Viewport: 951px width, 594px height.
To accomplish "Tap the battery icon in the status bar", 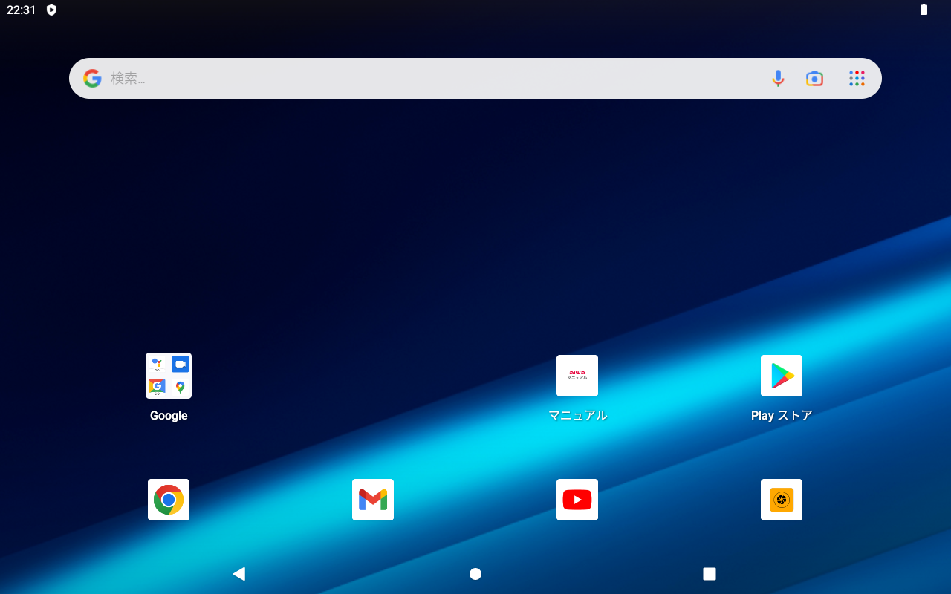I will tap(924, 10).
